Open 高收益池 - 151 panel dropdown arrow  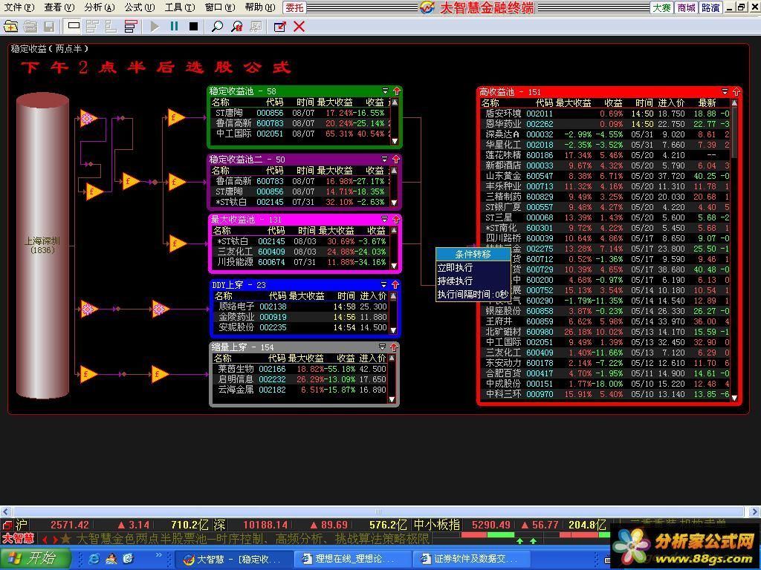(x=725, y=91)
